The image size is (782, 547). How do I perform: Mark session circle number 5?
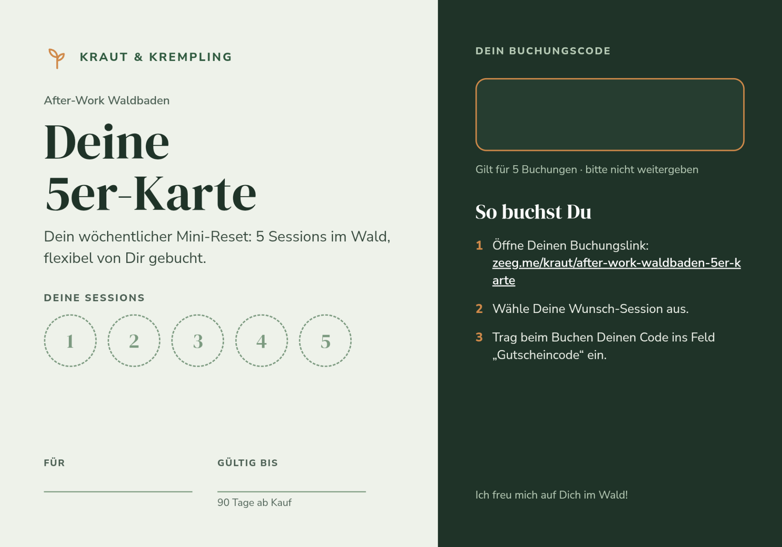tap(325, 341)
